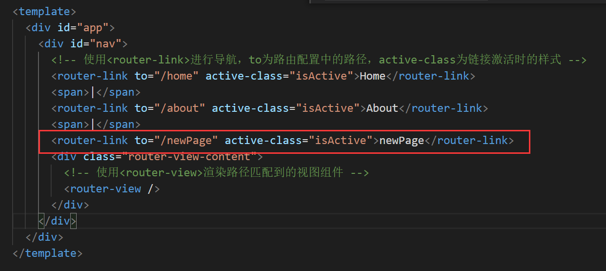The height and width of the screenshot is (271, 606).
Task: Place cursor on div id="app" line
Action: [70, 27]
